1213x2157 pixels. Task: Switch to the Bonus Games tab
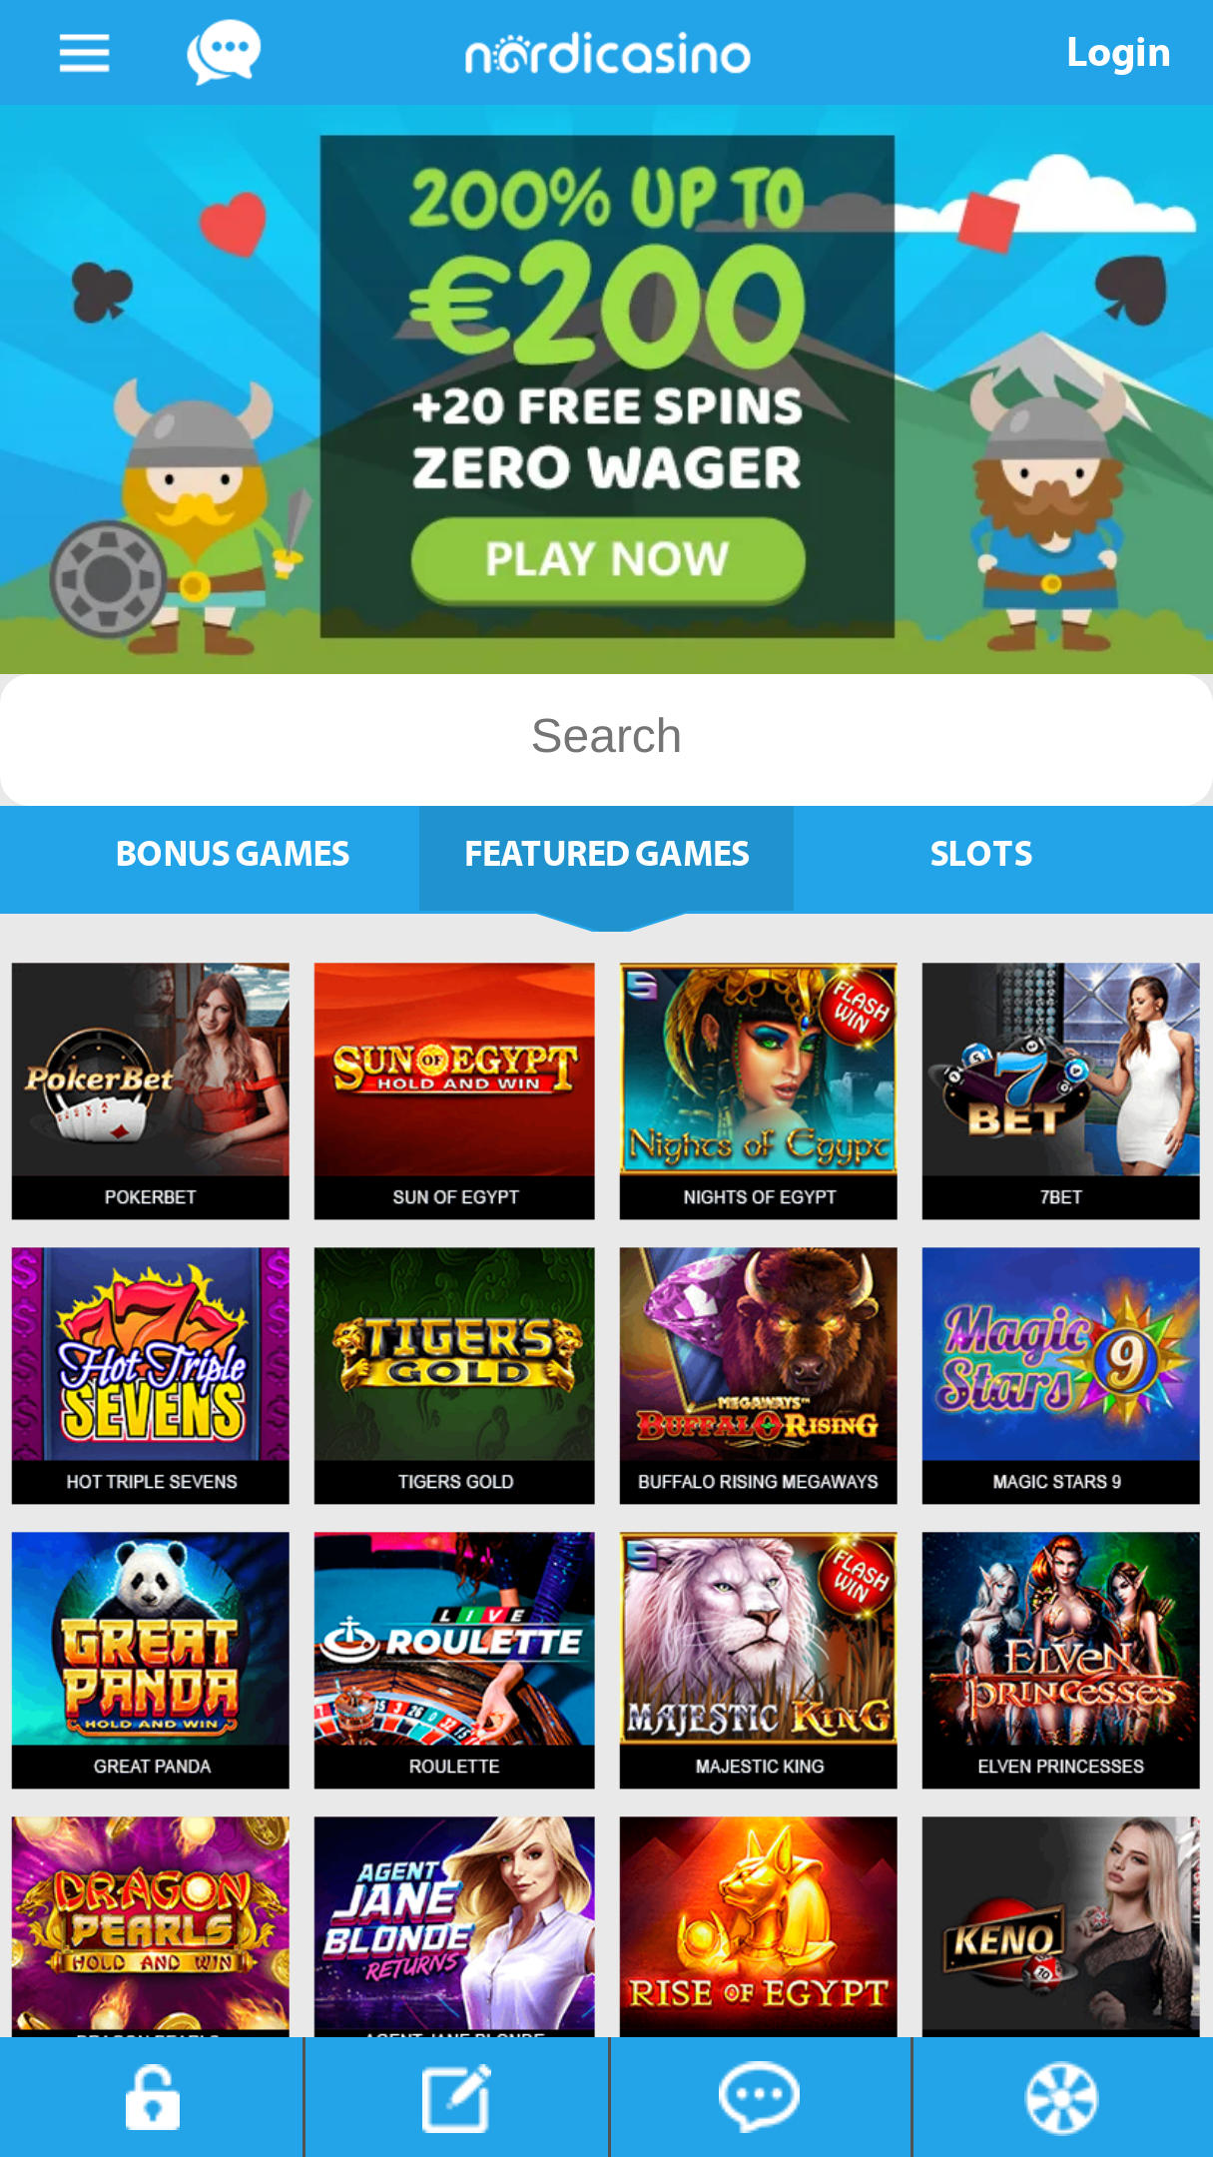point(233,855)
